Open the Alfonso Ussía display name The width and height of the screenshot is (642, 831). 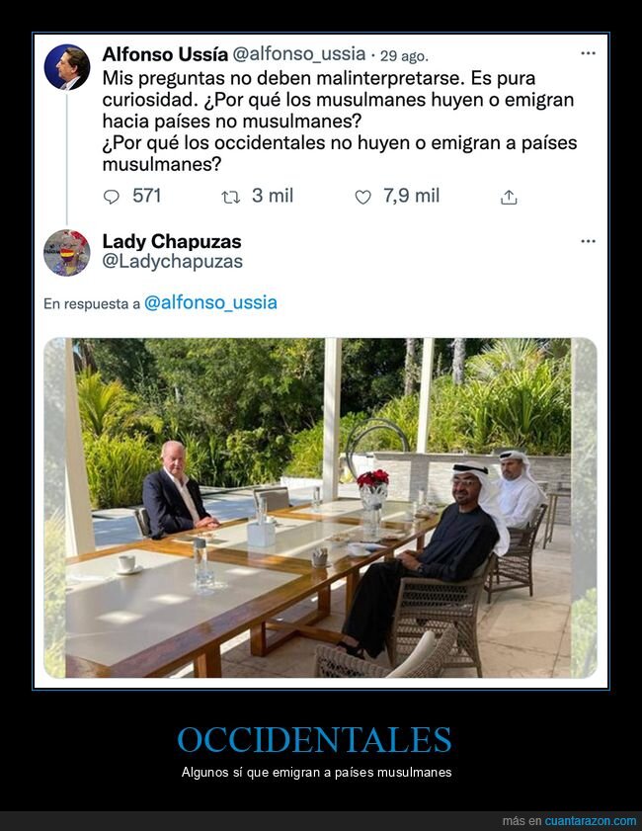[165, 54]
